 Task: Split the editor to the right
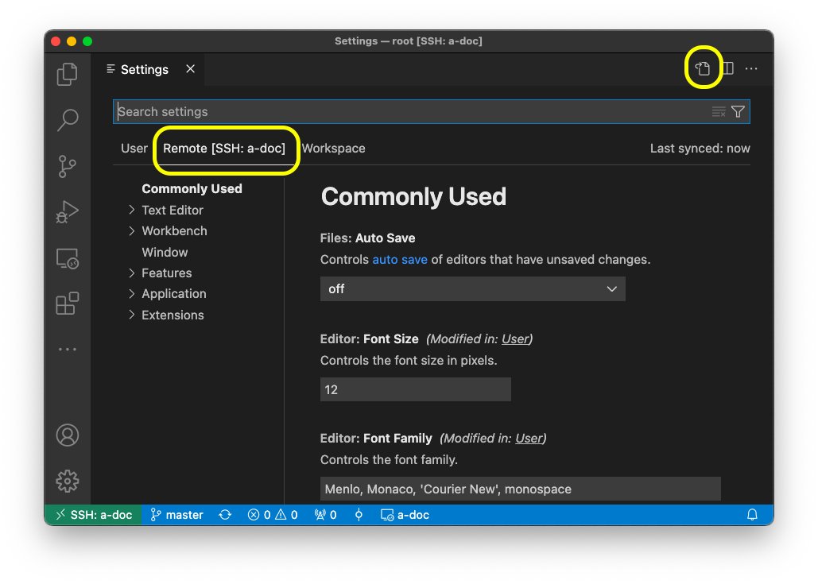point(727,68)
